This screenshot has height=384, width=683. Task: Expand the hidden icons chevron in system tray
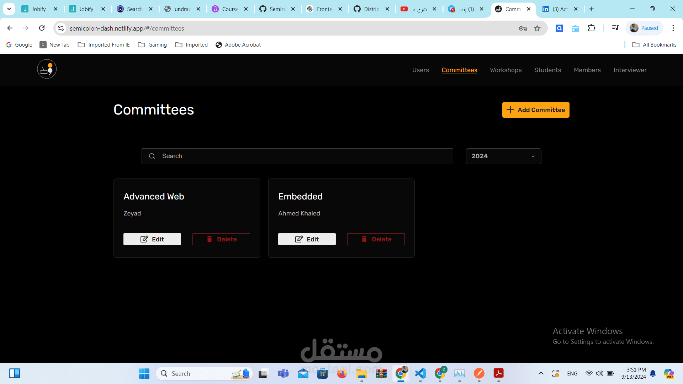[541, 373]
